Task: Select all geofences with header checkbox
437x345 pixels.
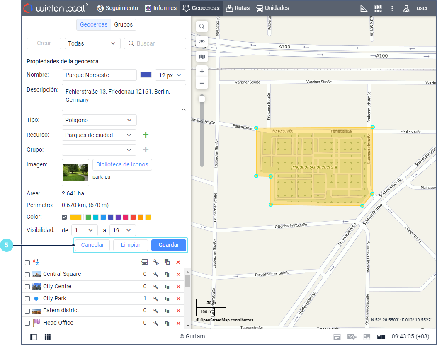Action: [x=27, y=262]
